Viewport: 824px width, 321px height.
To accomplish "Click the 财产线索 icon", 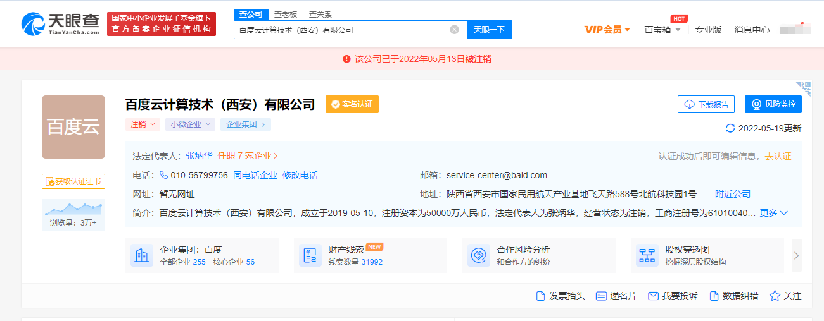I will coord(310,255).
